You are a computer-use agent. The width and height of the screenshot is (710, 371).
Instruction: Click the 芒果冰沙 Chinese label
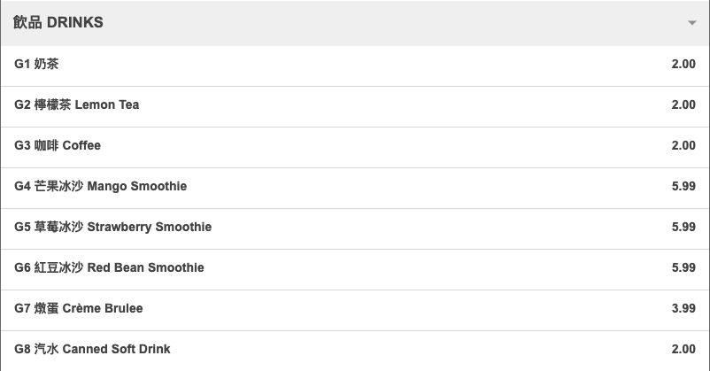click(x=58, y=186)
